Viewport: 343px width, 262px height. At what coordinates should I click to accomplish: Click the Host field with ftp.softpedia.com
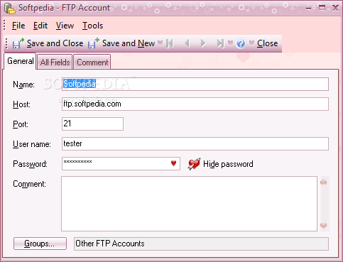coord(195,104)
